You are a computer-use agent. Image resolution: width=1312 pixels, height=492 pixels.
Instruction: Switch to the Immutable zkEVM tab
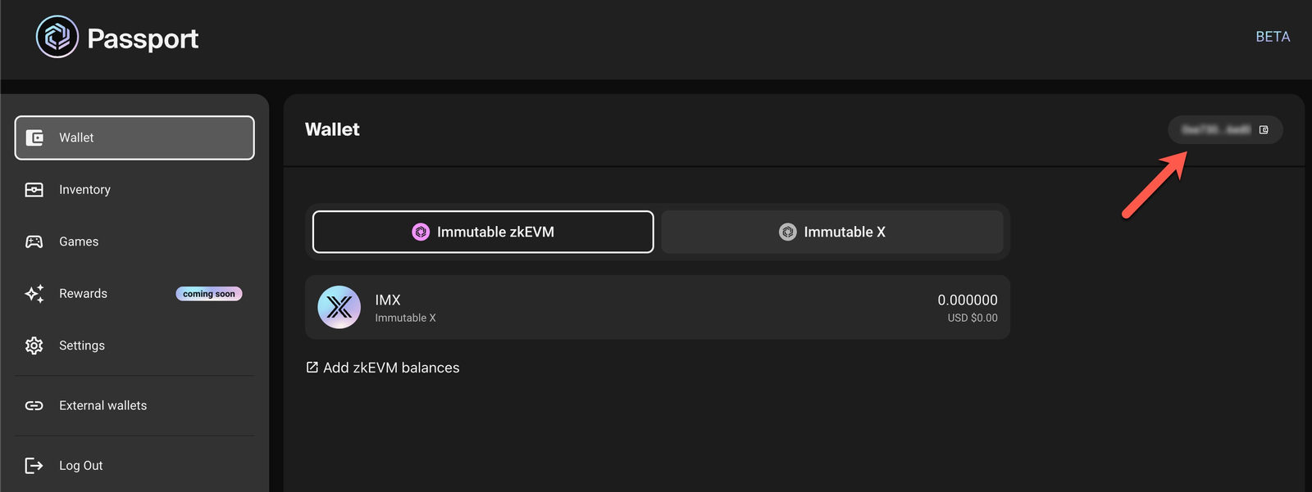click(483, 232)
